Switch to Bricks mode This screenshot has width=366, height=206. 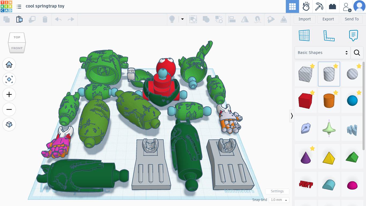(333, 6)
